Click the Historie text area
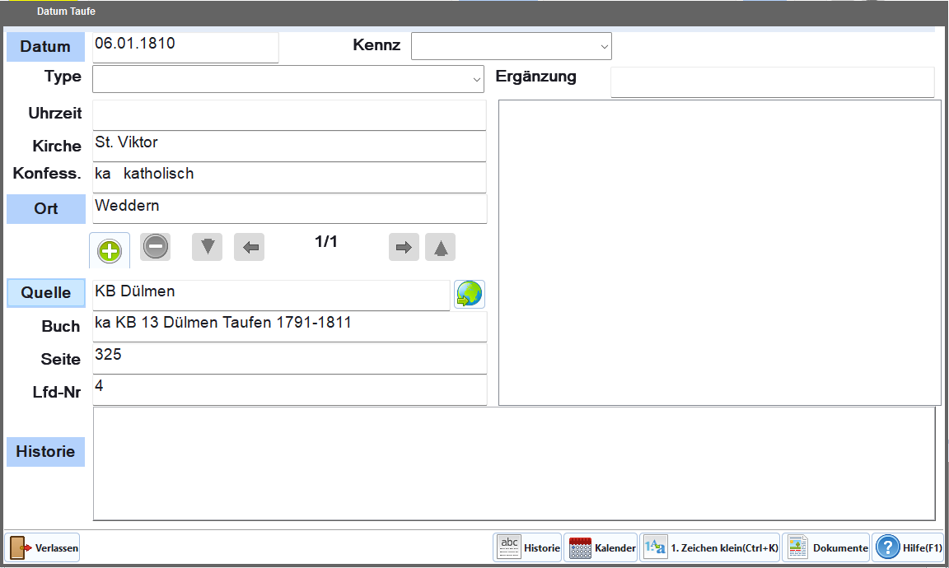949x568 pixels. (514, 464)
